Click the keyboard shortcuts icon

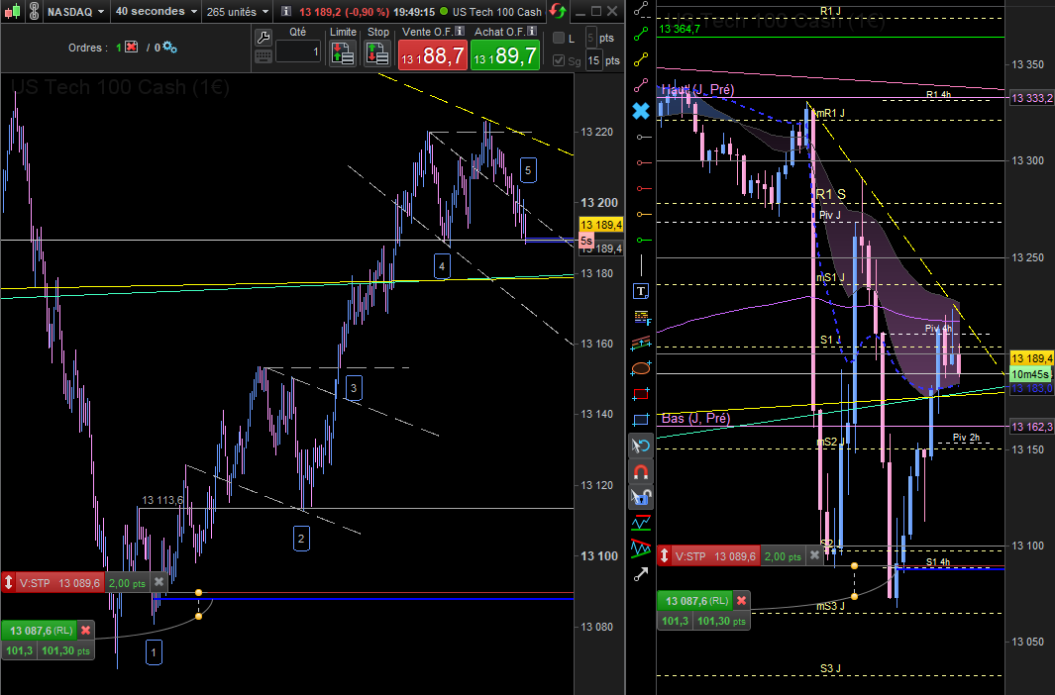click(x=264, y=56)
